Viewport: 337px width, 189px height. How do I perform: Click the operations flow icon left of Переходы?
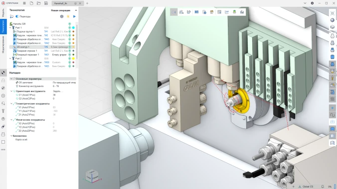tap(11, 16)
